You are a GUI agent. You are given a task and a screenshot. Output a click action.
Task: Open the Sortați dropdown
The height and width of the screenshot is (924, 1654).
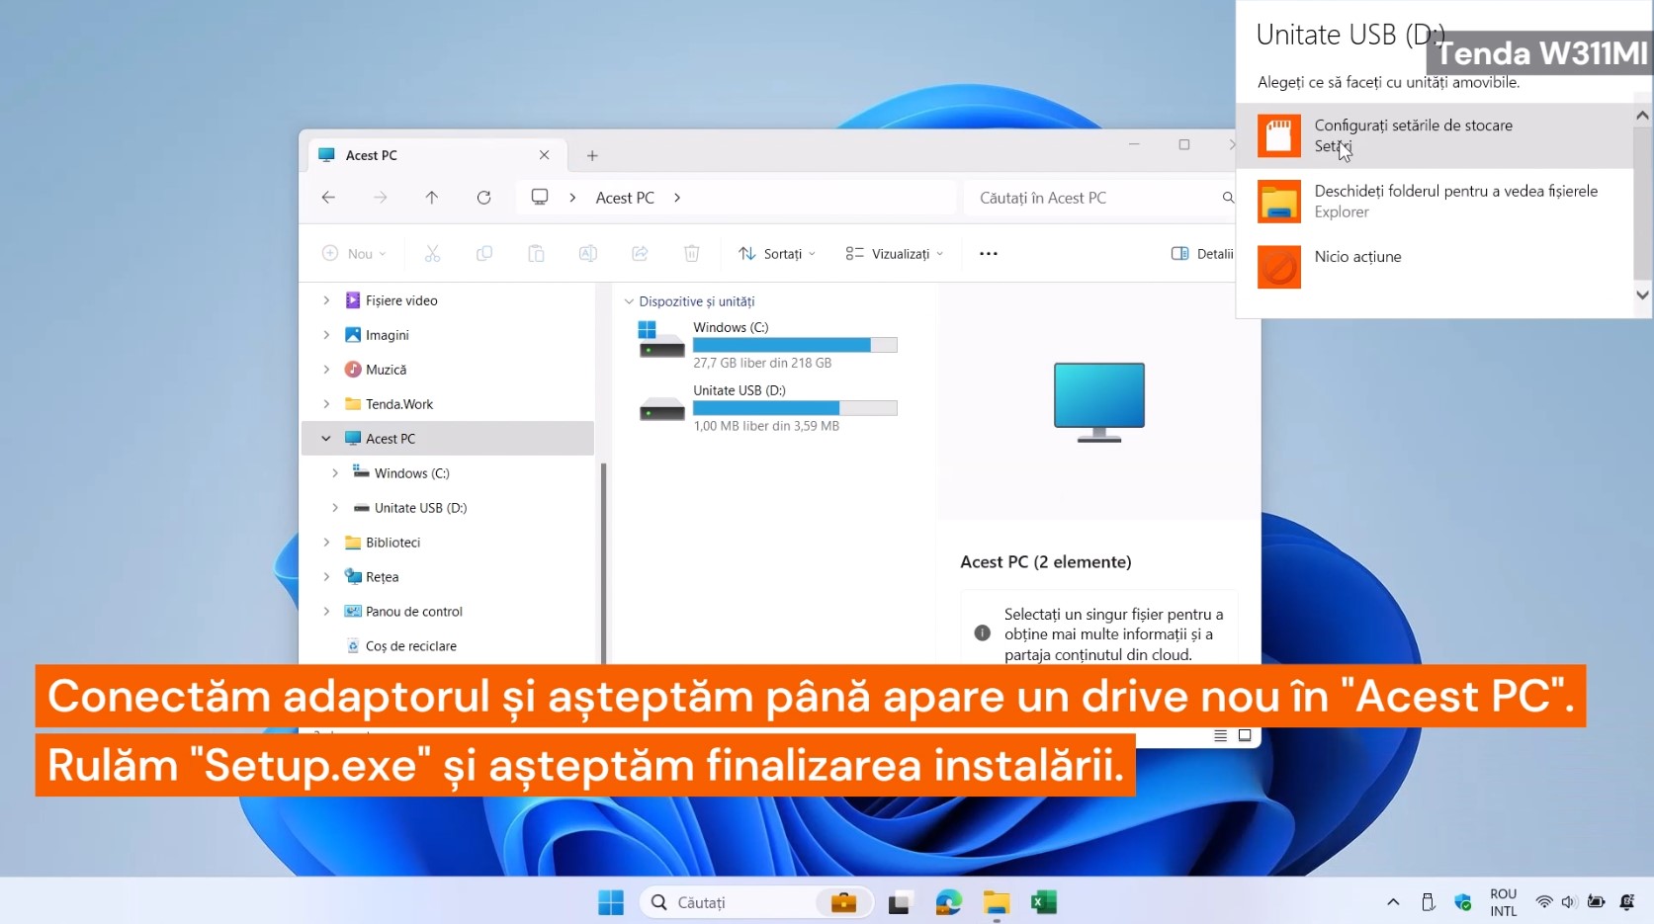click(777, 254)
